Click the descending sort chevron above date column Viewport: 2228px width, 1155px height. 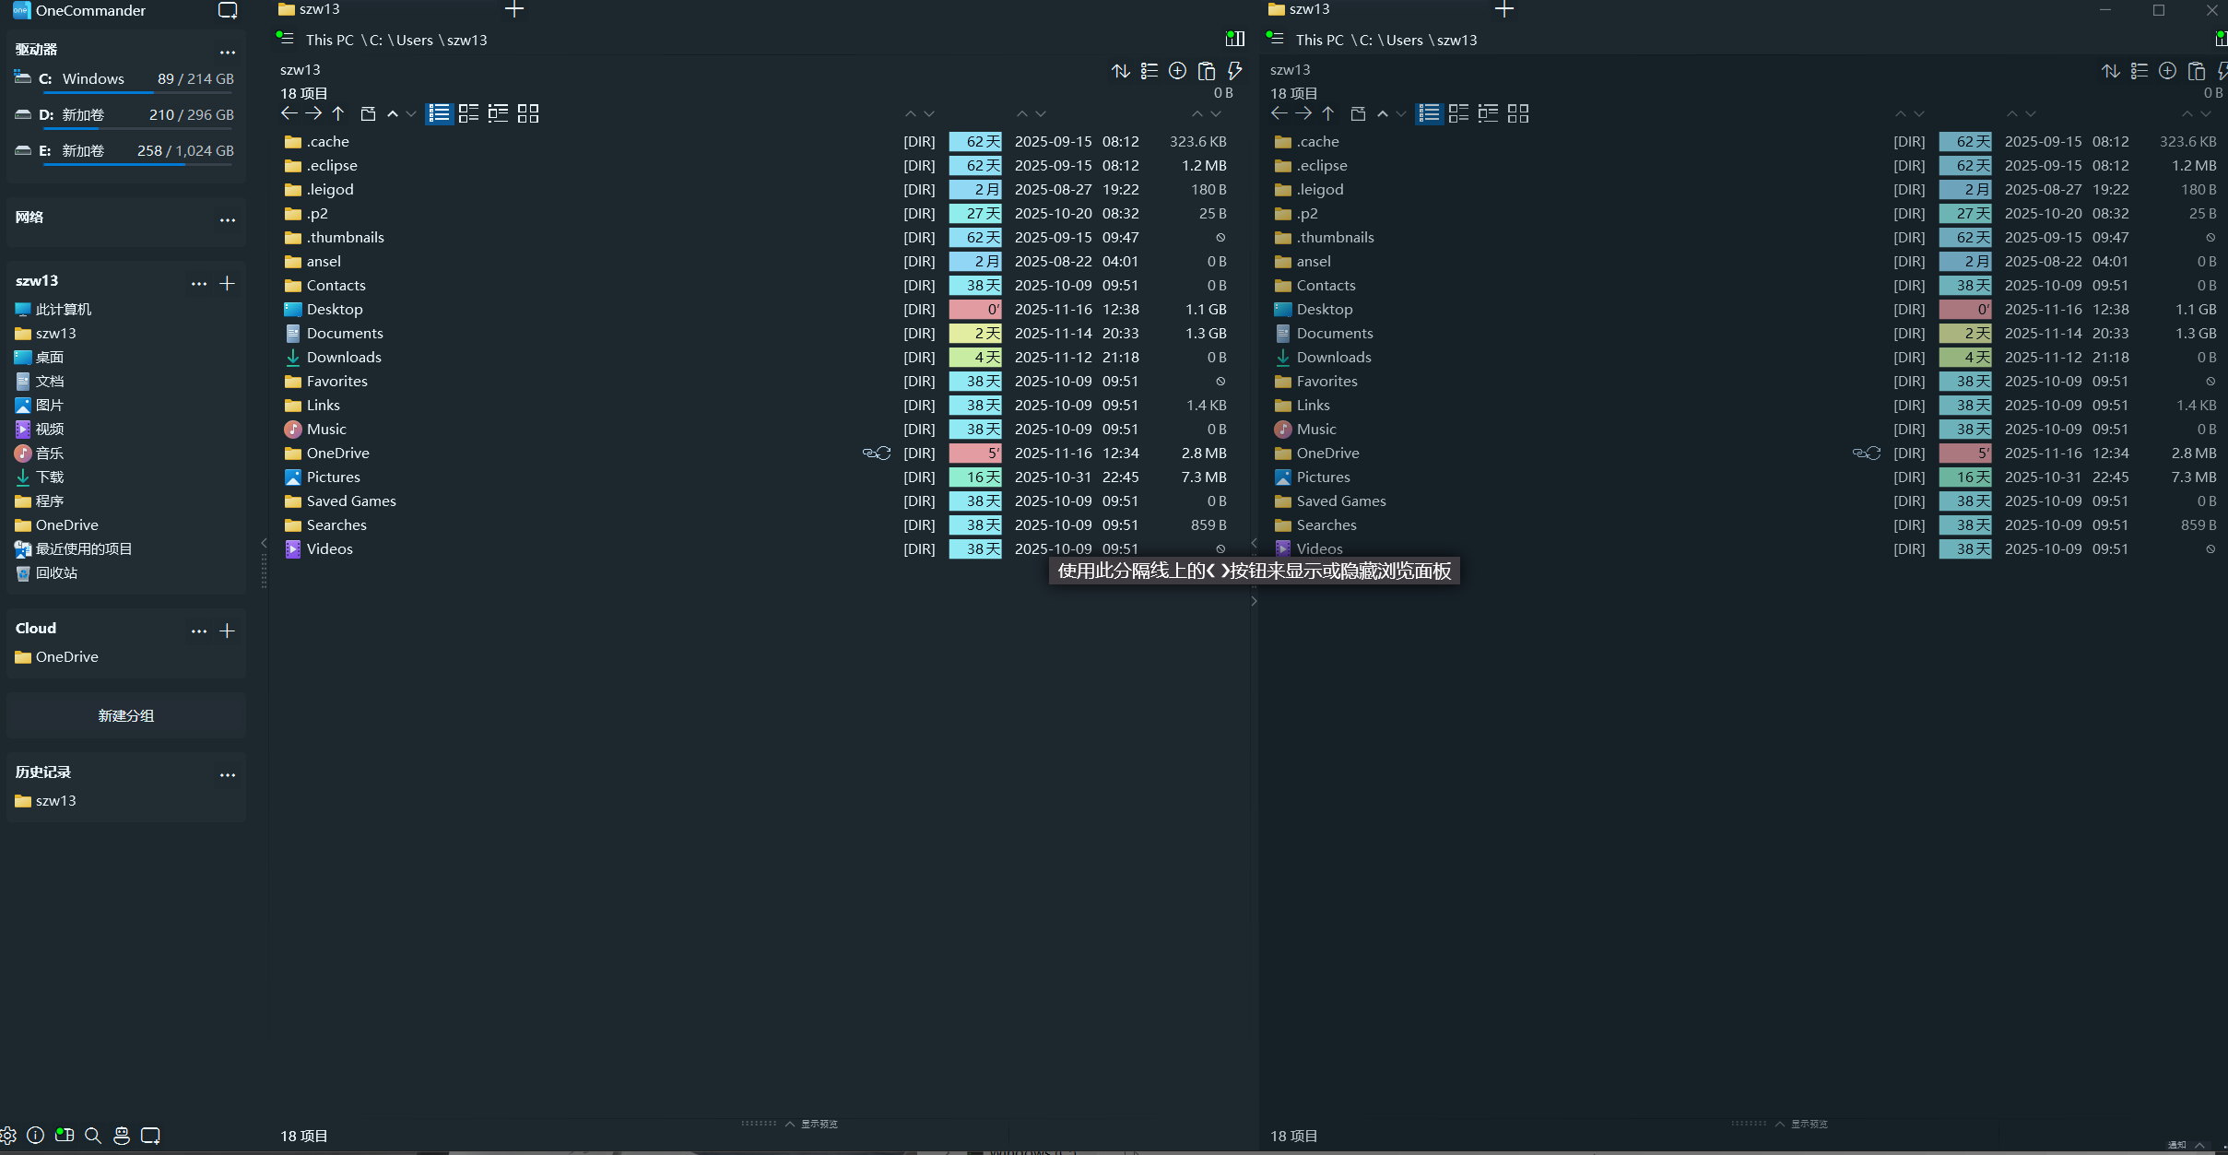click(x=1040, y=113)
